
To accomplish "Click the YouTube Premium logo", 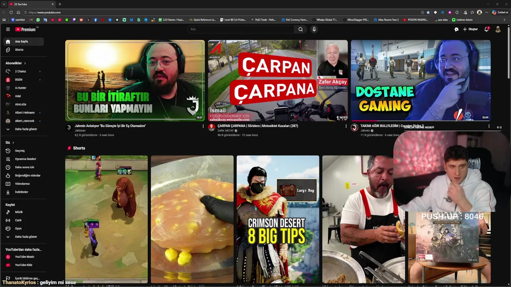I will [x=26, y=29].
